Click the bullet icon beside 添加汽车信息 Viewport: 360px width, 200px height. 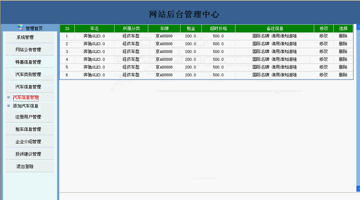8,106
